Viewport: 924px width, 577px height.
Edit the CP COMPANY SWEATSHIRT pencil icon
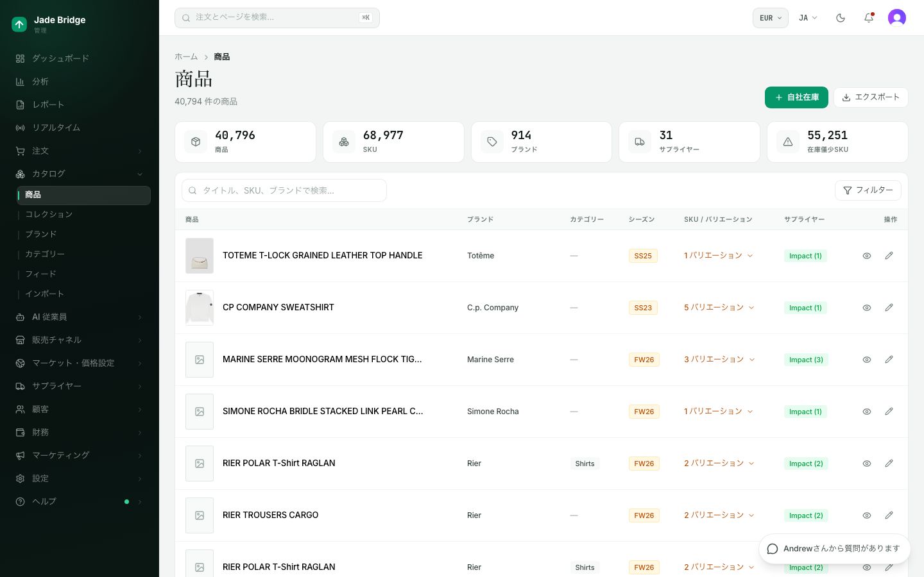[889, 308]
